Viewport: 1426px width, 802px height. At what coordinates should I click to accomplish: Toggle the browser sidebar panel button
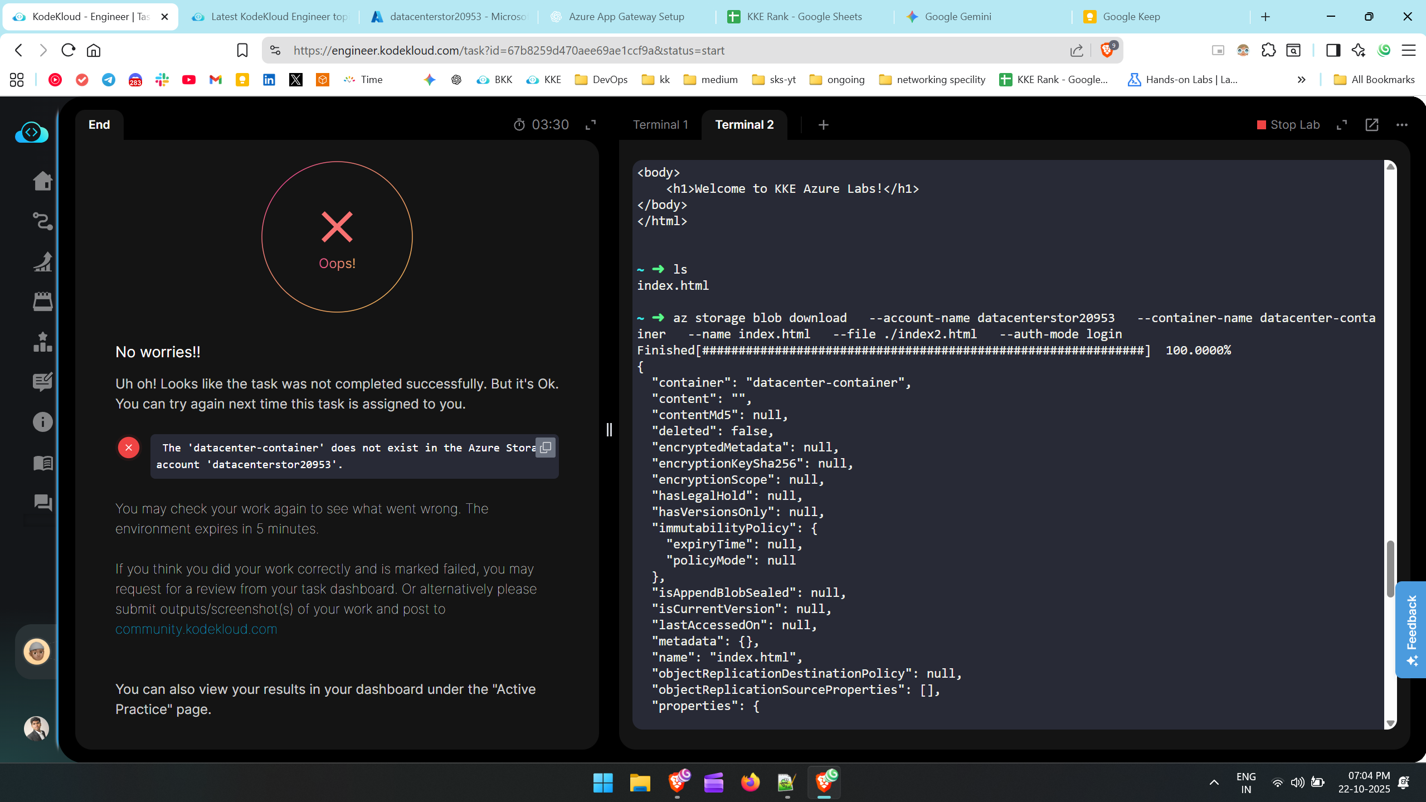[x=1333, y=50]
